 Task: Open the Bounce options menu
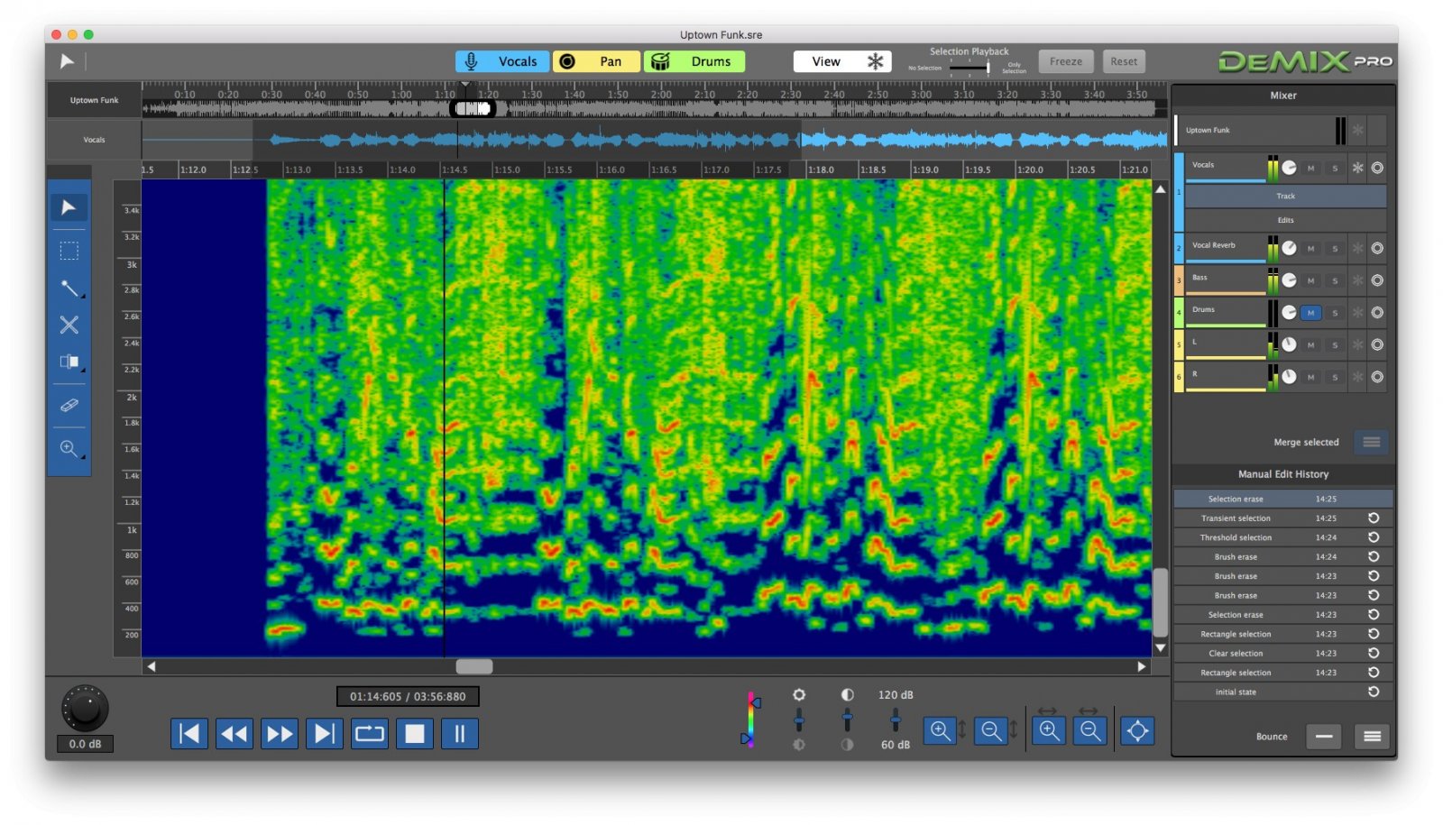[1371, 737]
